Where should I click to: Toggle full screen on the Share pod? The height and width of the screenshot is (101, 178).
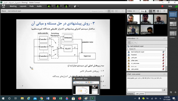tap(116, 11)
